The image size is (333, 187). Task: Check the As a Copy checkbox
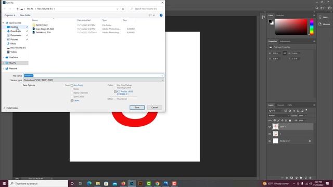point(72,85)
